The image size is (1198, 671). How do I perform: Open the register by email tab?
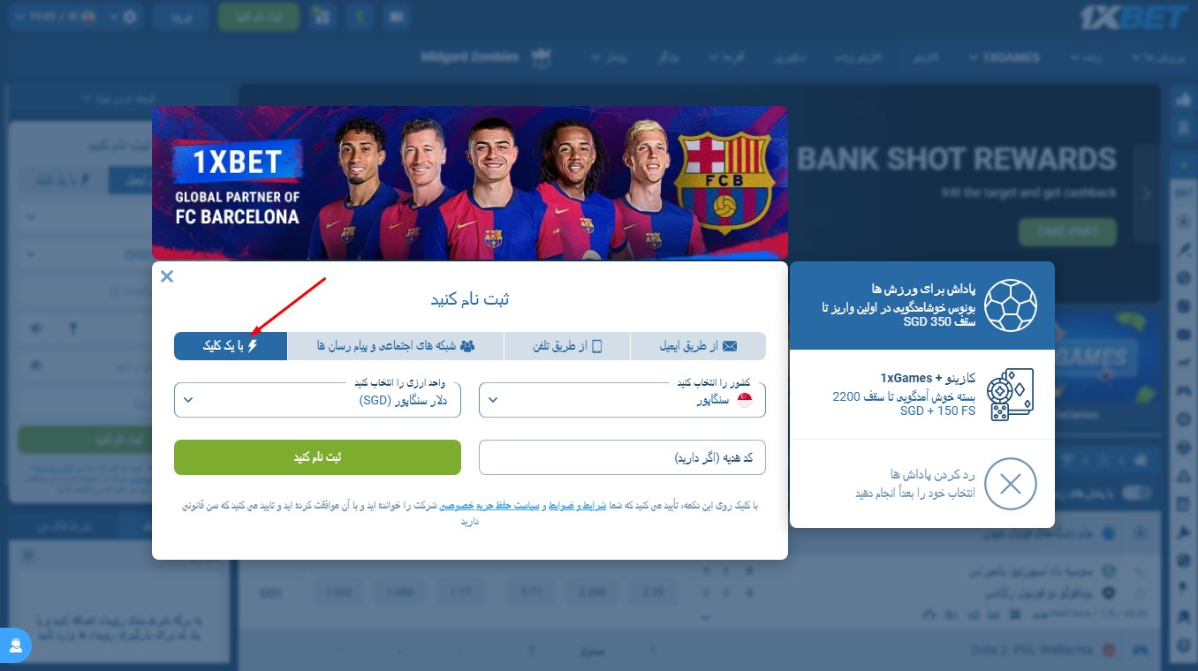coord(698,346)
